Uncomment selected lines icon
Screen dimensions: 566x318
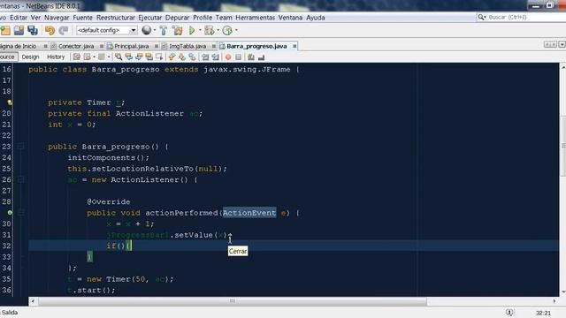(262, 57)
